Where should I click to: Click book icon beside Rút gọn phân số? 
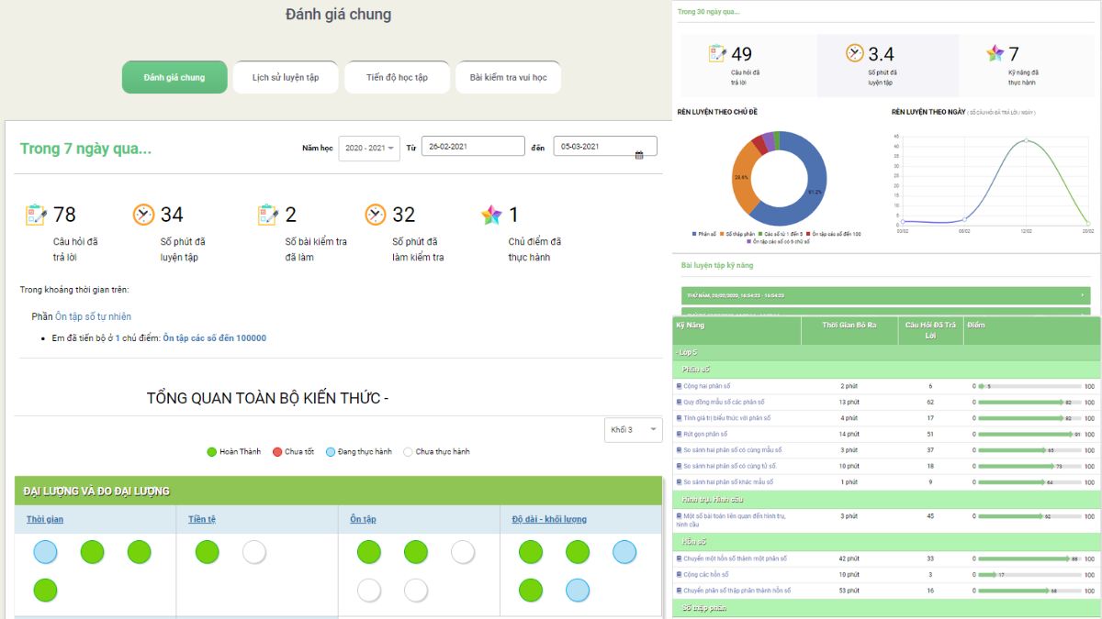(x=679, y=434)
